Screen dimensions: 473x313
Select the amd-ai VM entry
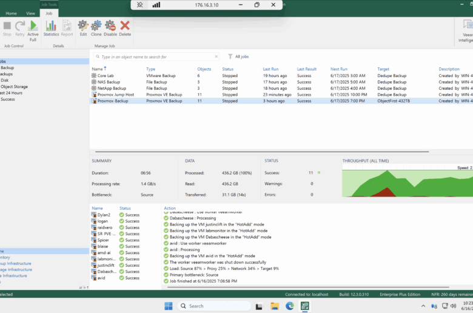click(104, 253)
